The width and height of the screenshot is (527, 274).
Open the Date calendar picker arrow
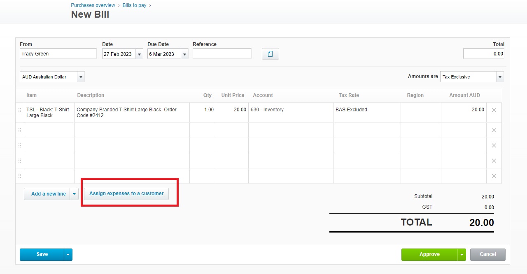point(139,54)
